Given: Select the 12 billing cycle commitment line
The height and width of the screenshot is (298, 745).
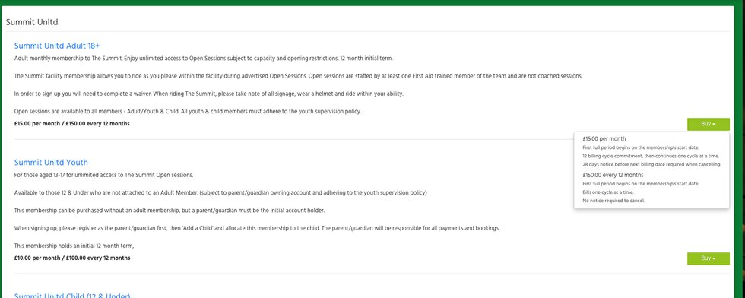Looking at the screenshot, I should (x=651, y=156).
